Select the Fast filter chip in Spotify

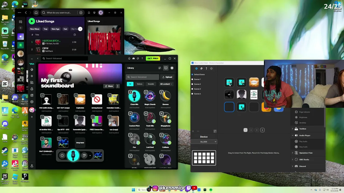65,29
